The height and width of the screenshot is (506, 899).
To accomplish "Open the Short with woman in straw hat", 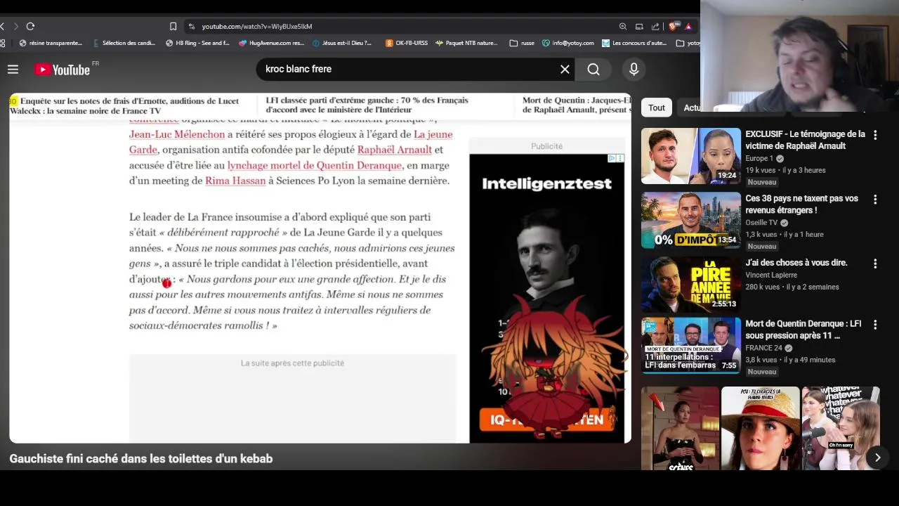I will (761, 429).
